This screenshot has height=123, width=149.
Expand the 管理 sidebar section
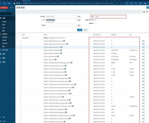coord(14,62)
